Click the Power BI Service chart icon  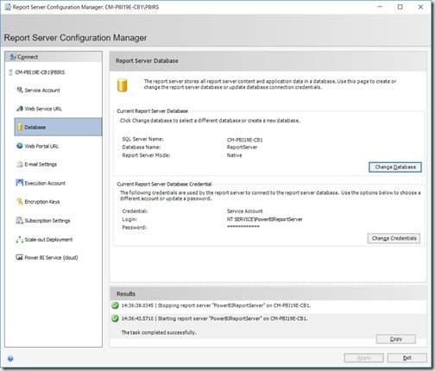coord(20,257)
